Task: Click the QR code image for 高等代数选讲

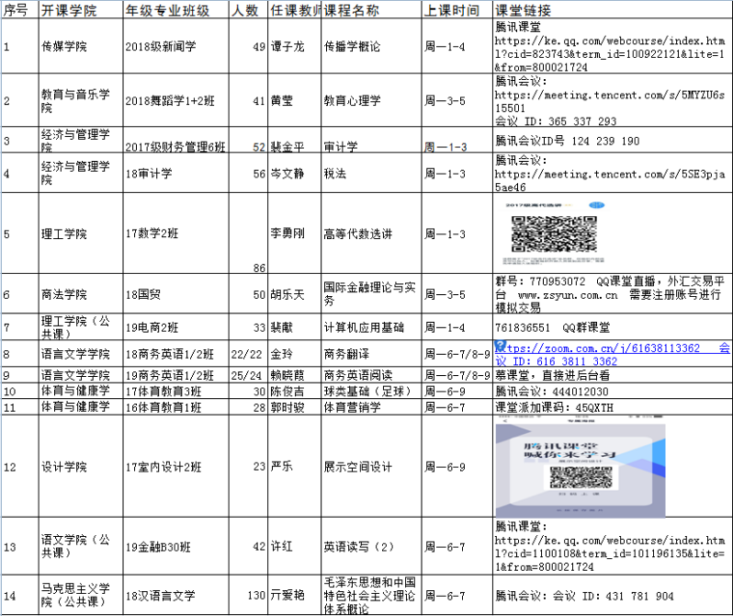Action: pos(554,234)
